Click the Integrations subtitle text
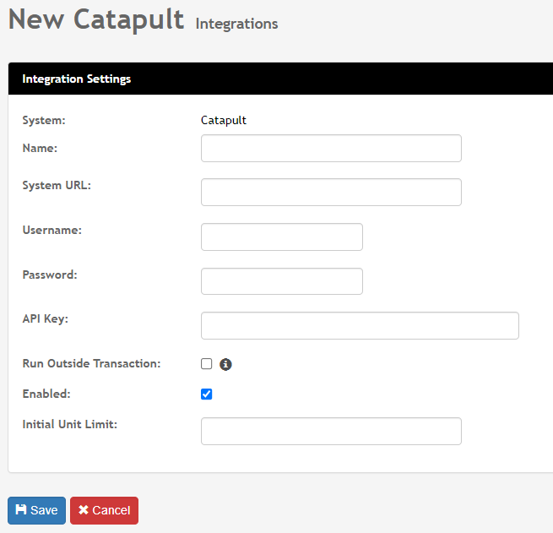 pyautogui.click(x=236, y=24)
